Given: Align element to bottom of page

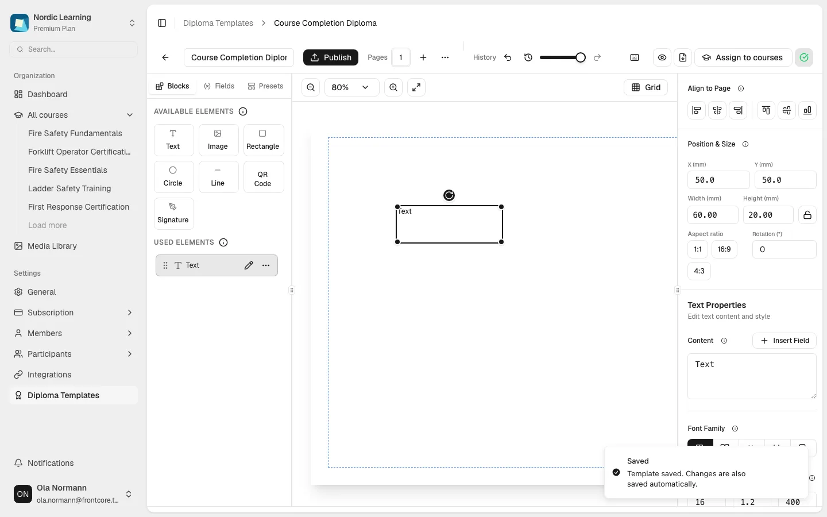Looking at the screenshot, I should pos(807,110).
